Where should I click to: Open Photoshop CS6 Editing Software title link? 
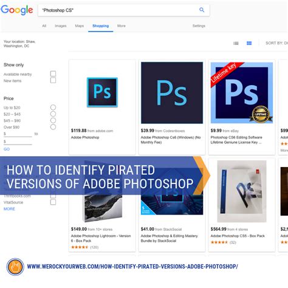click(x=236, y=140)
